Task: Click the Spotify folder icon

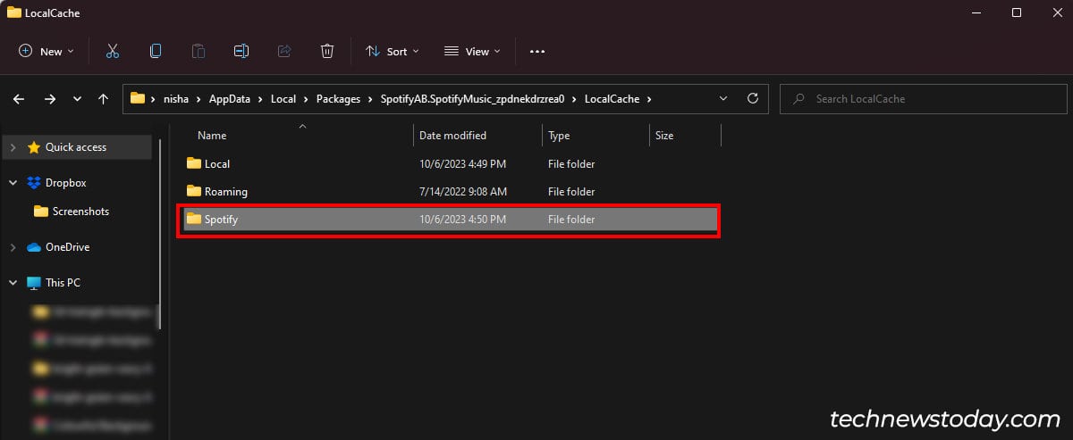Action: point(194,219)
